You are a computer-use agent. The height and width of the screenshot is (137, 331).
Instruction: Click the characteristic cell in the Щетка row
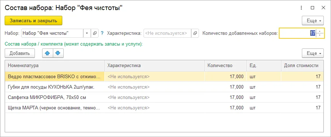[154, 108]
